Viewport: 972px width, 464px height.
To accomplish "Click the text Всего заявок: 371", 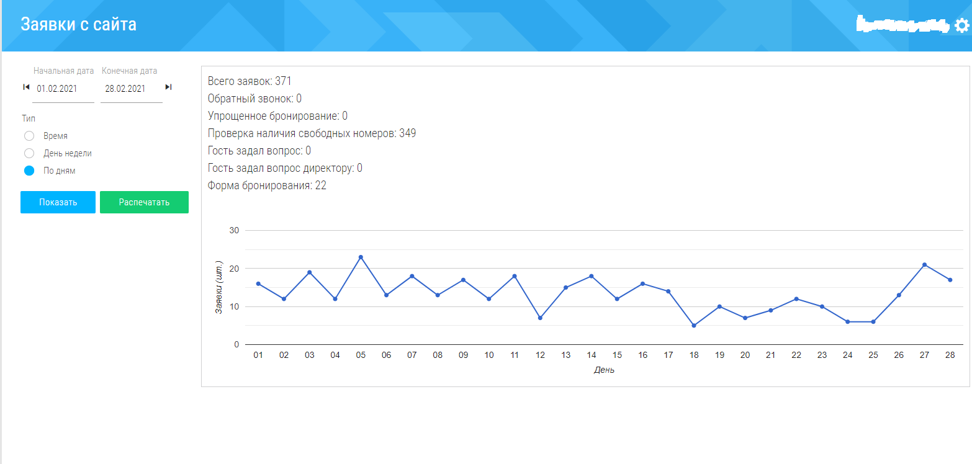I will pyautogui.click(x=250, y=81).
